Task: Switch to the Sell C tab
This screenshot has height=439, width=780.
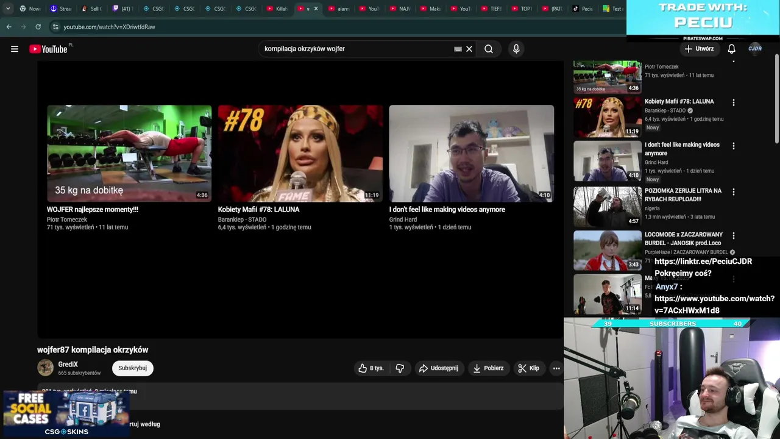Action: 93,9
